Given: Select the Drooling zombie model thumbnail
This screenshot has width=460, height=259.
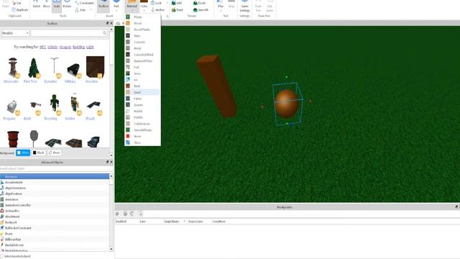Looking at the screenshot, I should point(55,104).
